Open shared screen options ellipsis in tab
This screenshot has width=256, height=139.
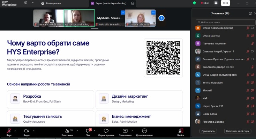[133, 3]
